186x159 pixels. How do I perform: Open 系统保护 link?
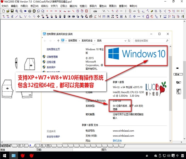coord(51,67)
